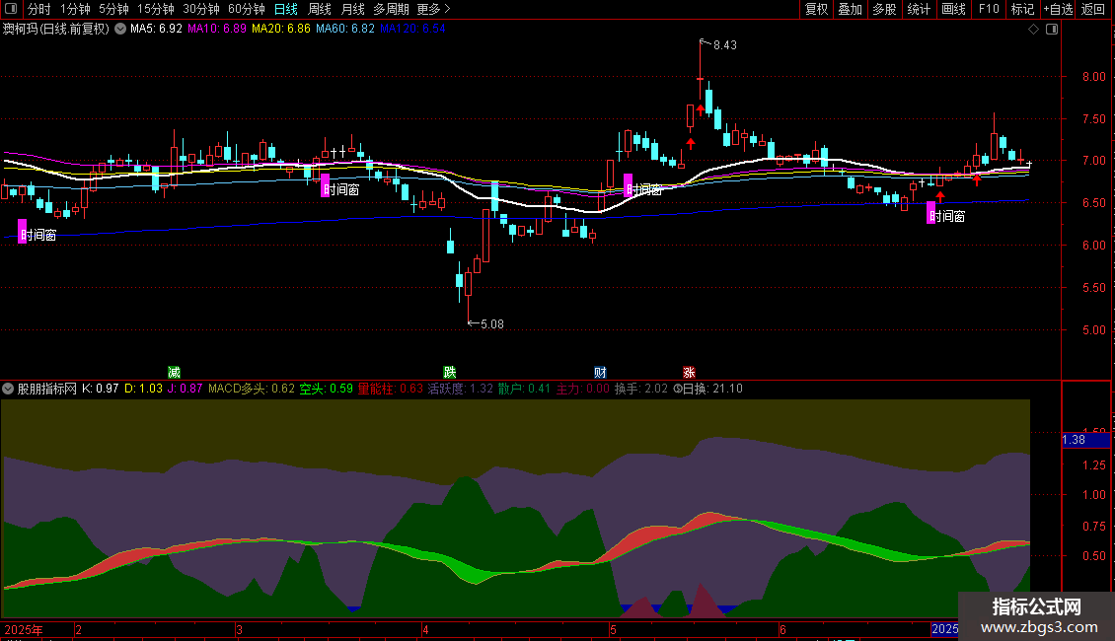The image size is (1115, 641).
Task: Click the 换手: 2.02 indicator value
Action: [x=641, y=389]
